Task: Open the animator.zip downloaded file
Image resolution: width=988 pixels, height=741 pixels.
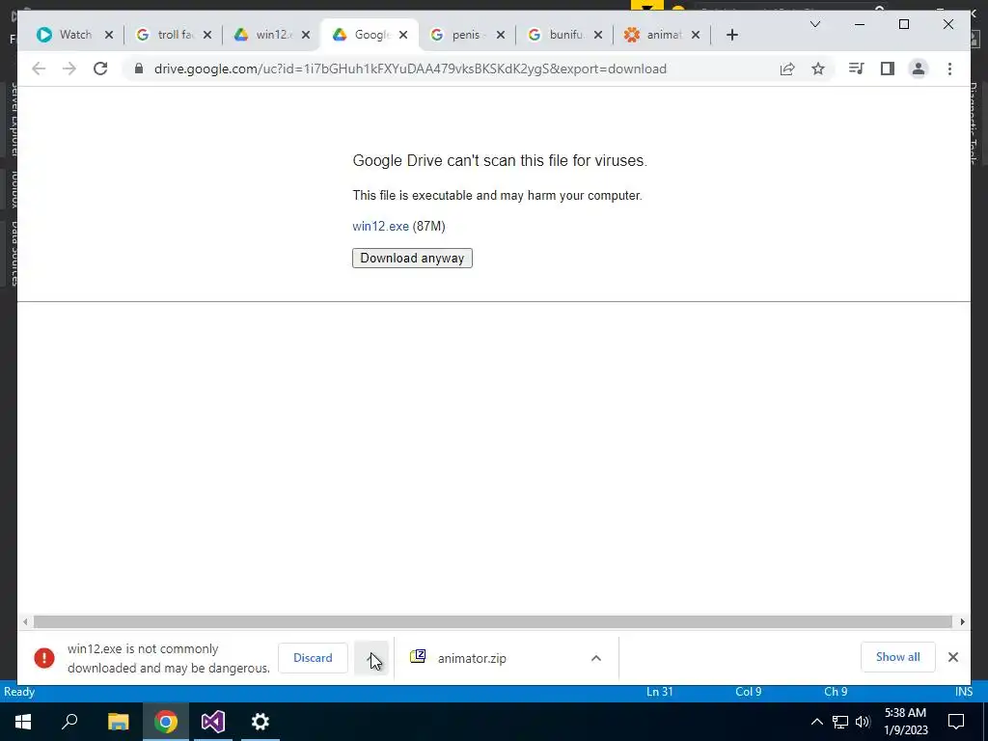Action: pyautogui.click(x=471, y=658)
